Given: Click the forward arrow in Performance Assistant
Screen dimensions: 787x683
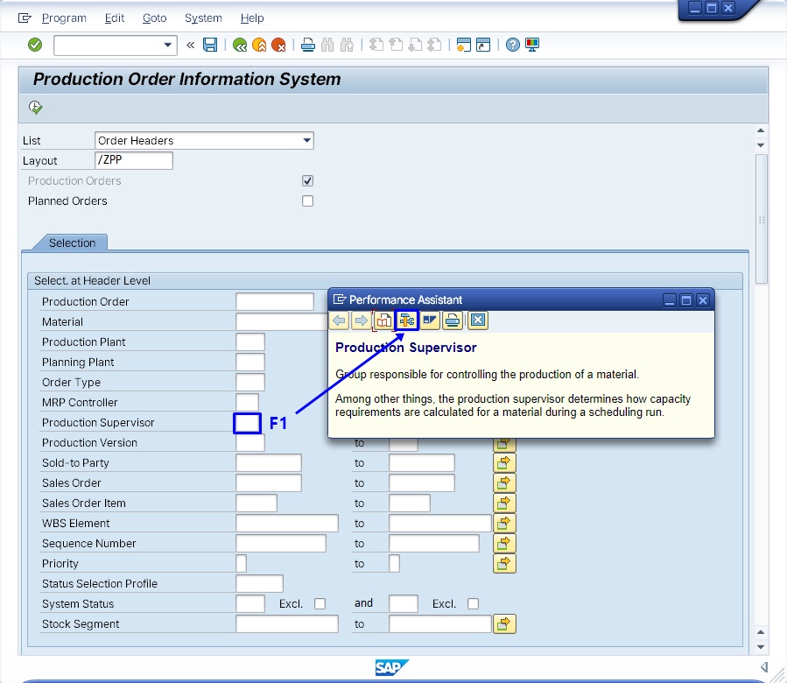Looking at the screenshot, I should click(361, 320).
